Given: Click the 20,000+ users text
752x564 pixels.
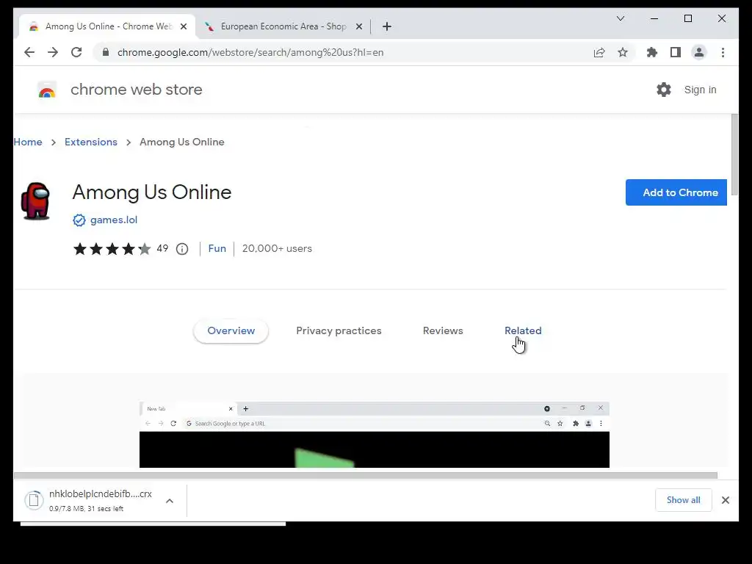Looking at the screenshot, I should (x=277, y=248).
